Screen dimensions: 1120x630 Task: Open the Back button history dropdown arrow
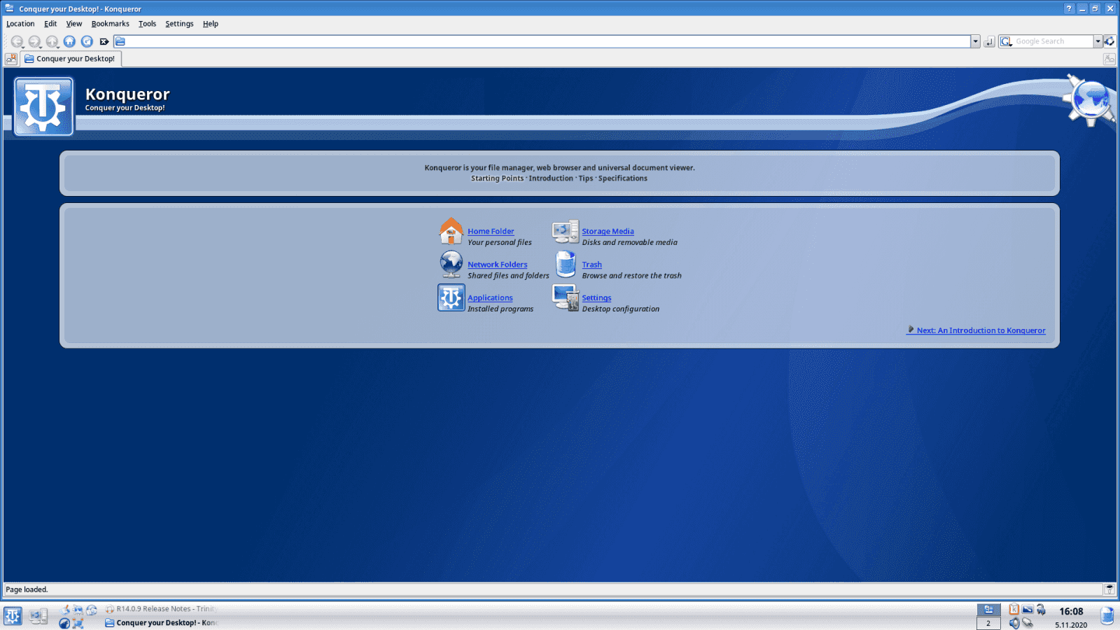pyautogui.click(x=23, y=48)
